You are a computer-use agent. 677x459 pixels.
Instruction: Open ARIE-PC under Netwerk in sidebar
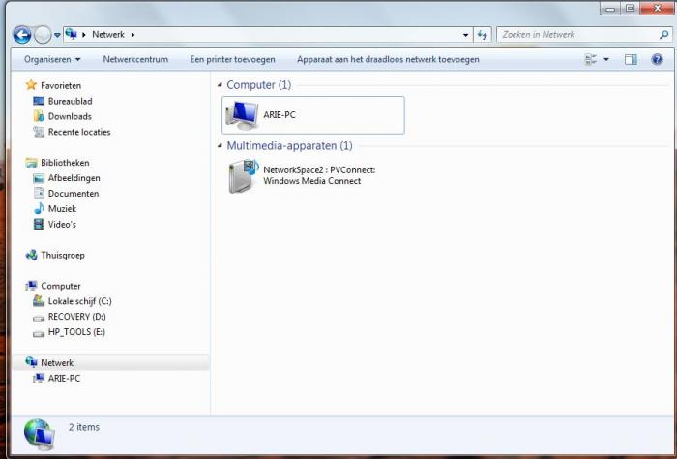[65, 379]
